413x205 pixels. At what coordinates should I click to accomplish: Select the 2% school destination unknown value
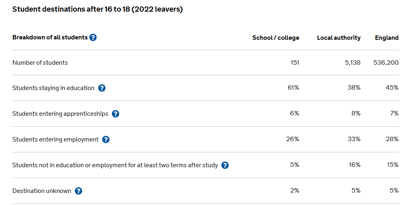295,191
